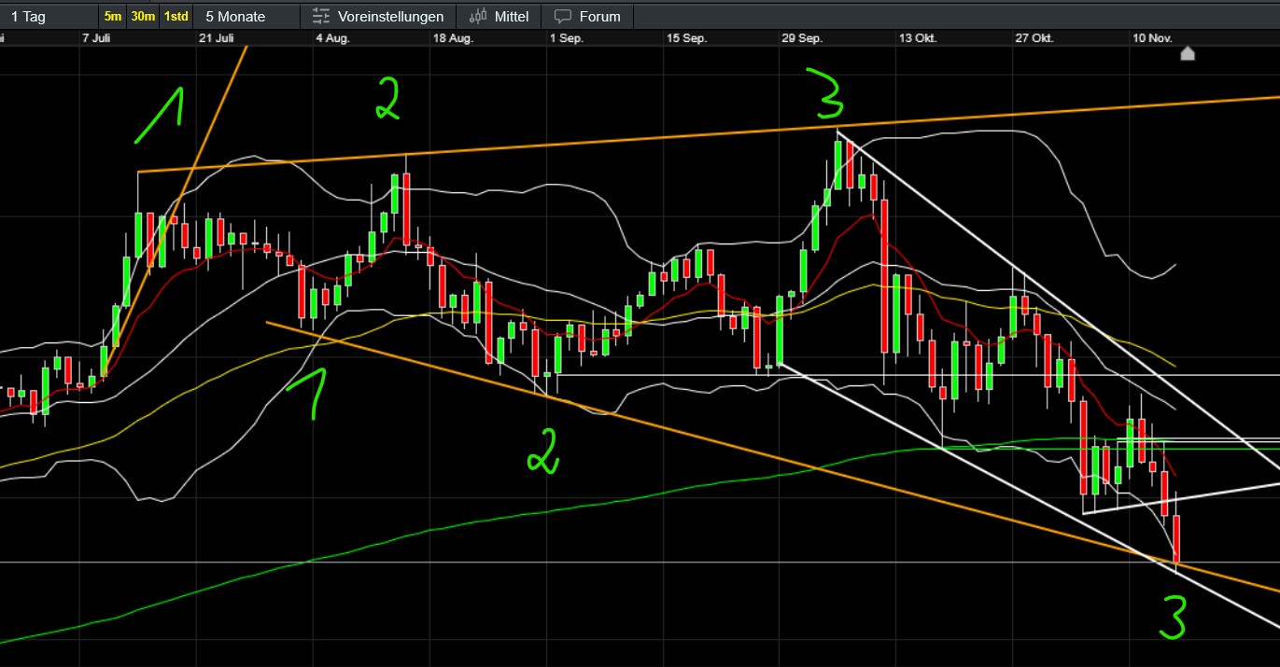Open the Mittel candlestick chart type menu
The width and height of the screenshot is (1280, 667).
[x=499, y=16]
